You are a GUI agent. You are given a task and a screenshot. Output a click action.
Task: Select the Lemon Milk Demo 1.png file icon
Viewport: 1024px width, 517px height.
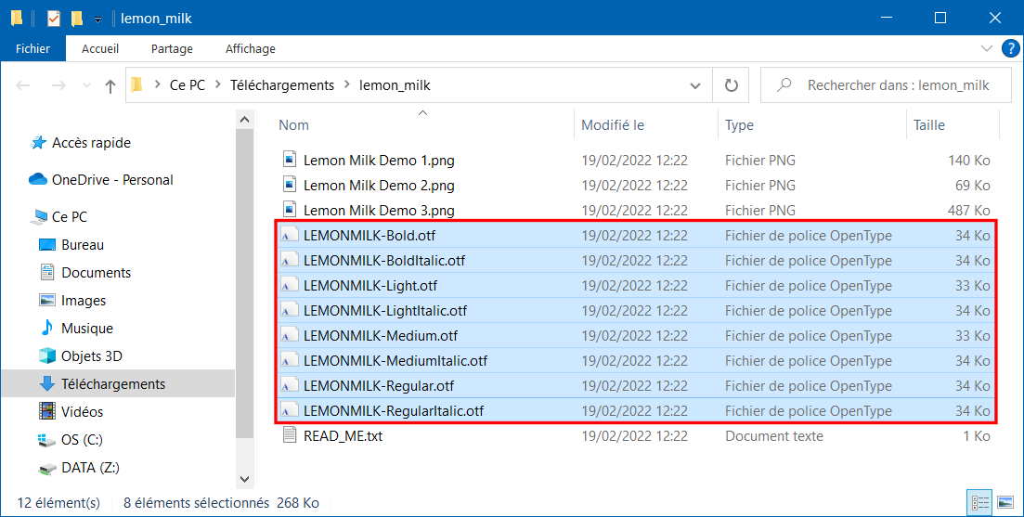coord(290,160)
